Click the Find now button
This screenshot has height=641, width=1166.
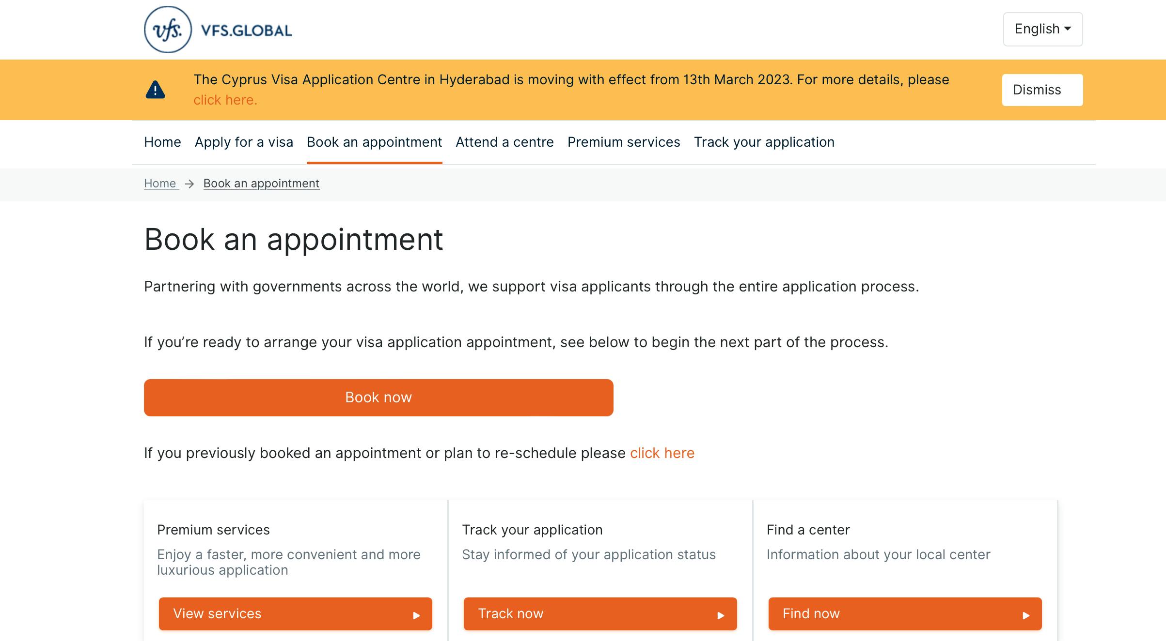[x=905, y=614]
